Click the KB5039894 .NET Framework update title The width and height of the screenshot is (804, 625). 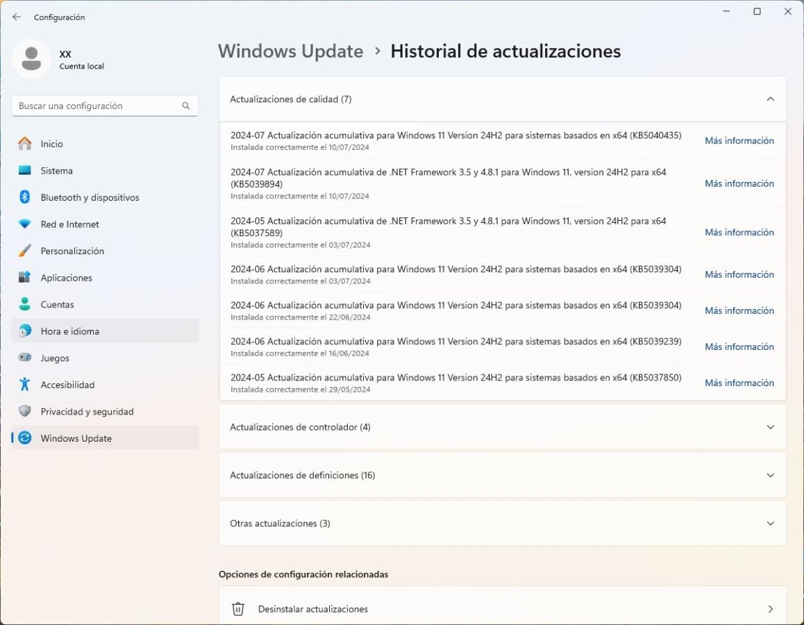pyautogui.click(x=448, y=178)
